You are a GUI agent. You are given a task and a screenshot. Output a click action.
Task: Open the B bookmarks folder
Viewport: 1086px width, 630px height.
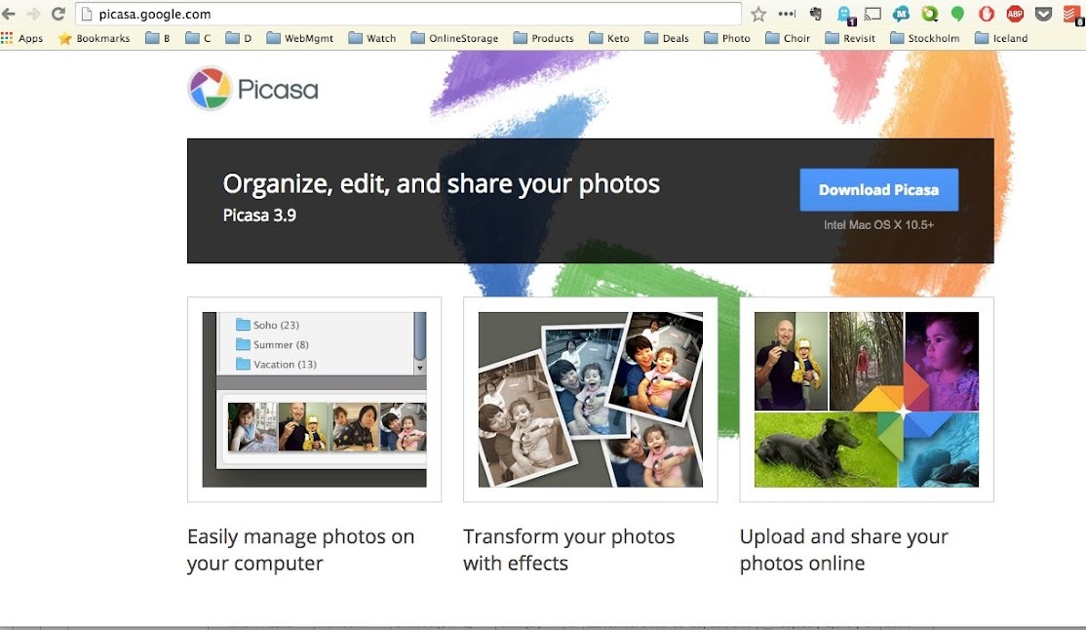pyautogui.click(x=158, y=38)
